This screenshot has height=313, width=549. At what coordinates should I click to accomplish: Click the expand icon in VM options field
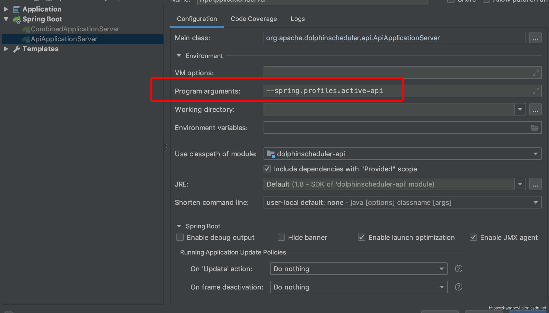(x=536, y=73)
